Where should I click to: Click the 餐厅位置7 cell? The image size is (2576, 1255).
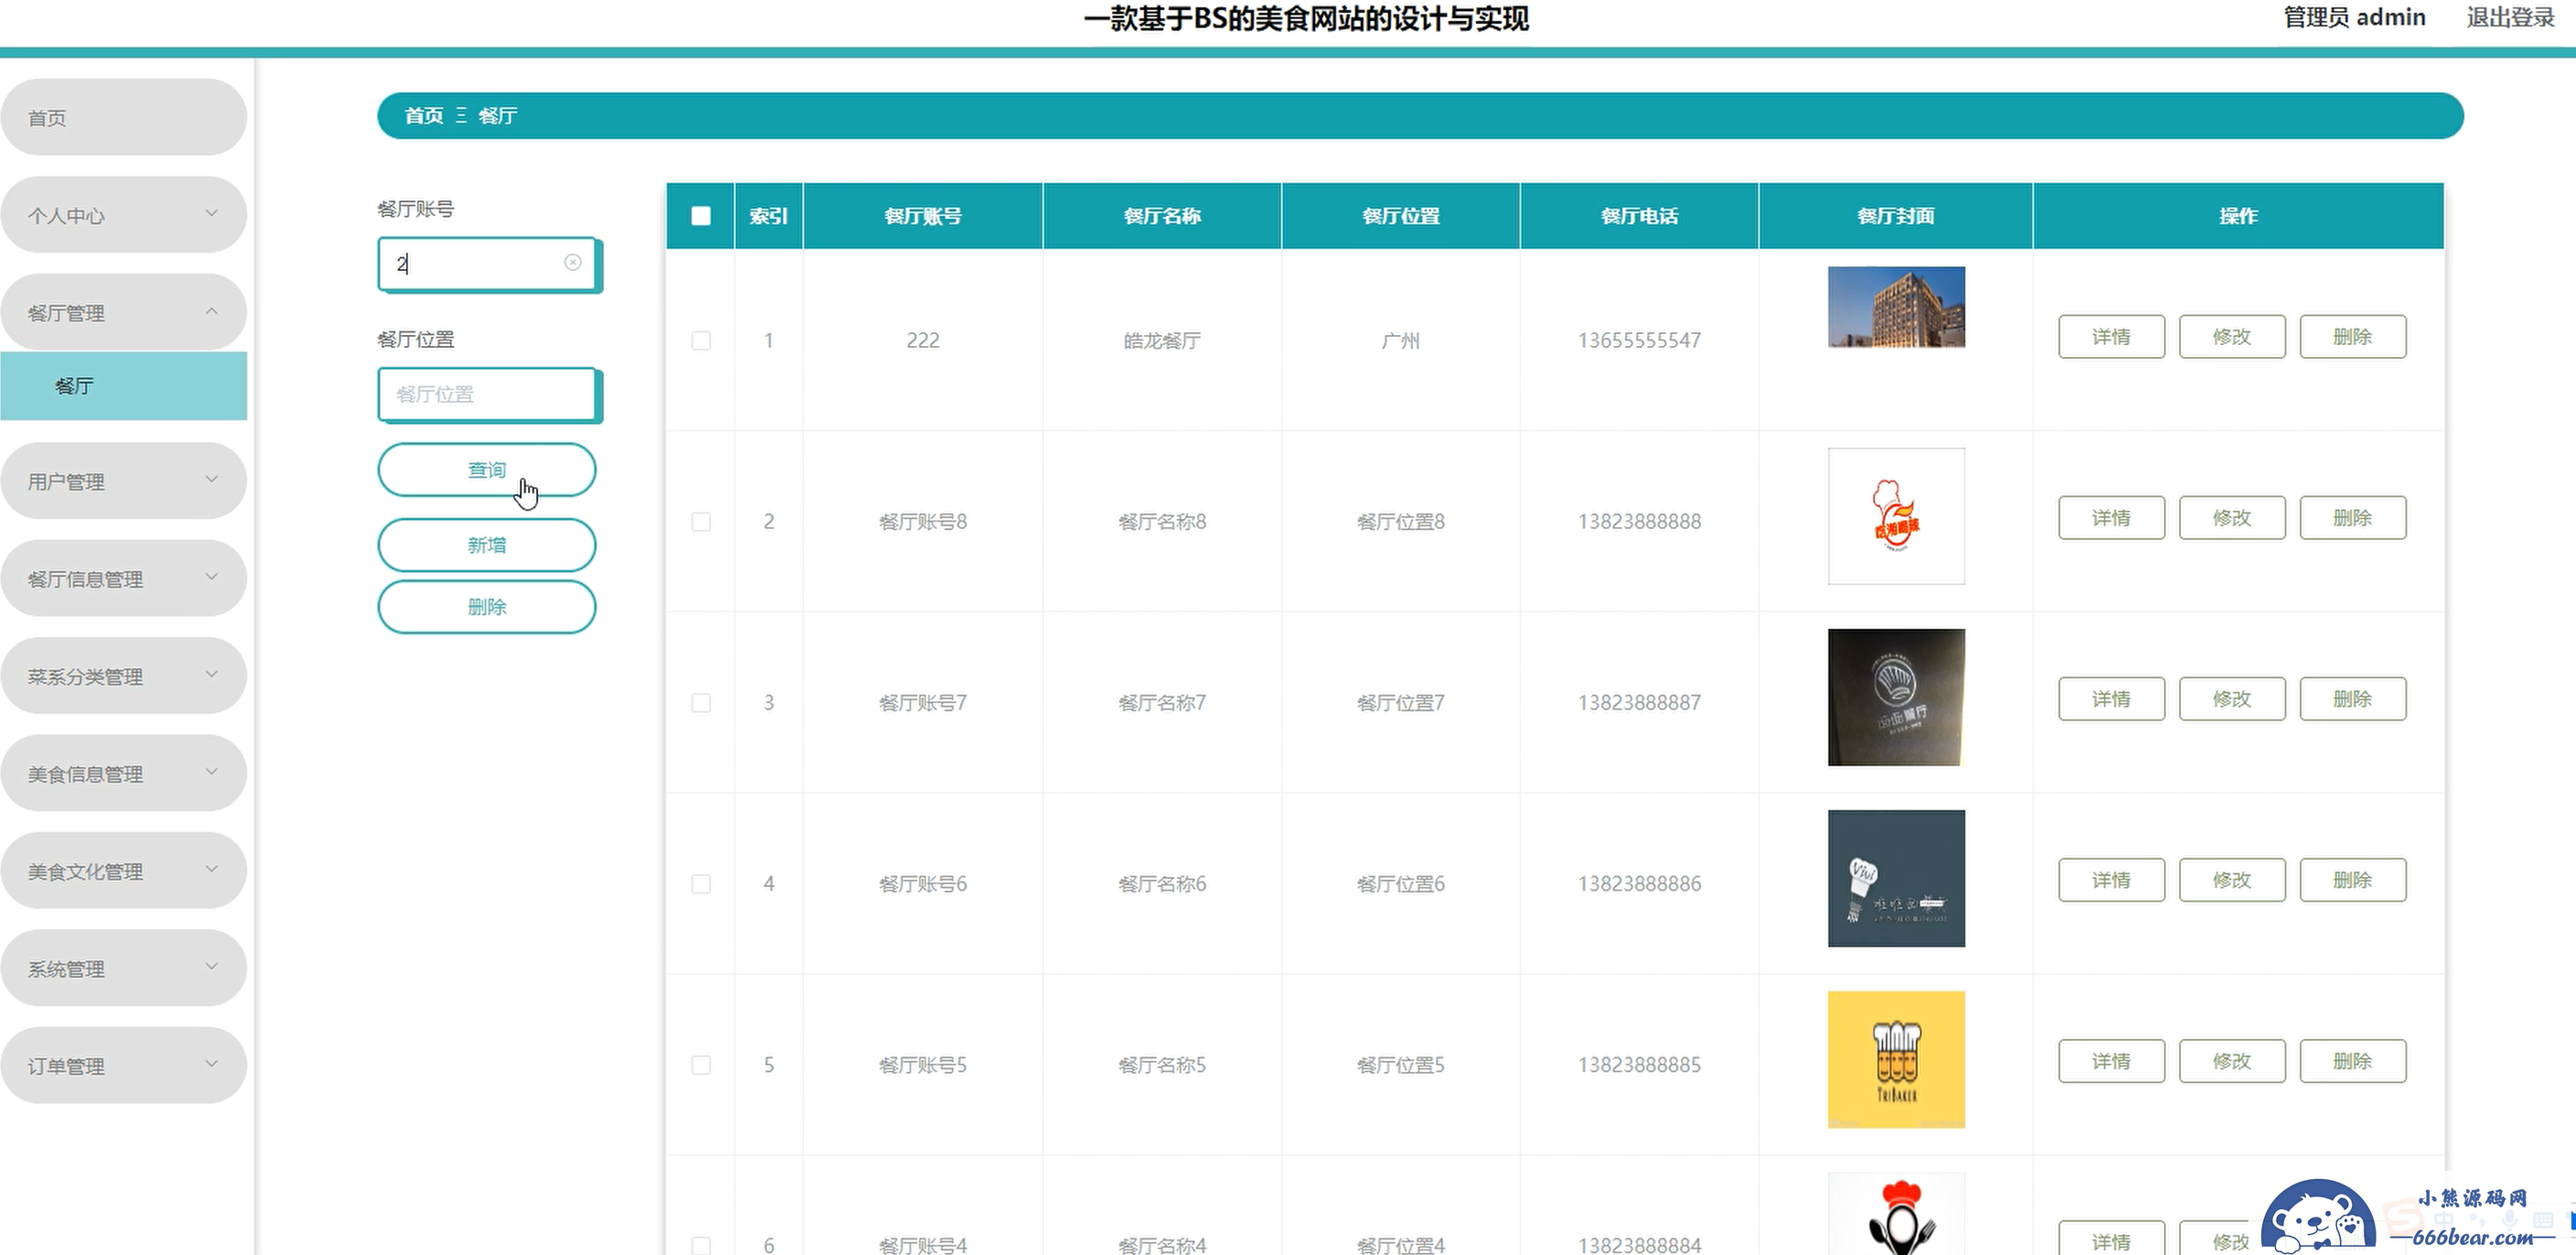tap(1400, 703)
